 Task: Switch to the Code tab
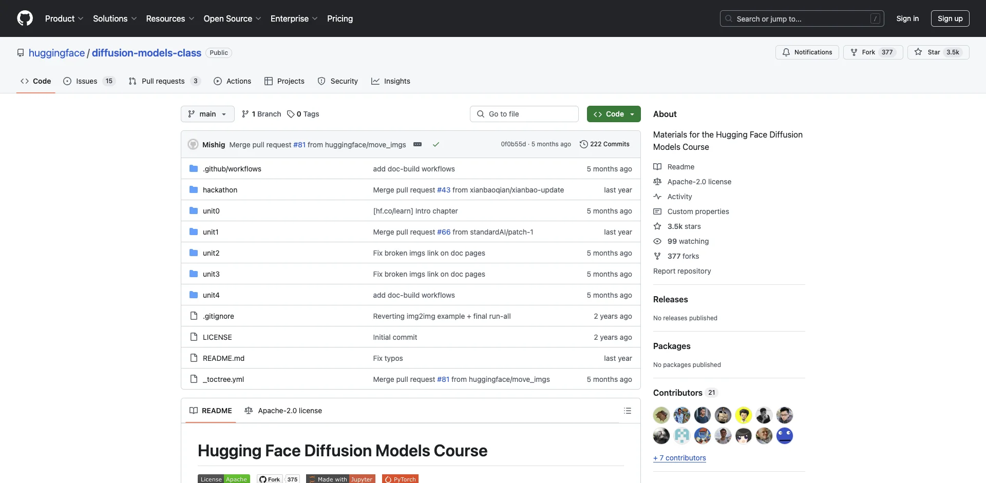(35, 81)
